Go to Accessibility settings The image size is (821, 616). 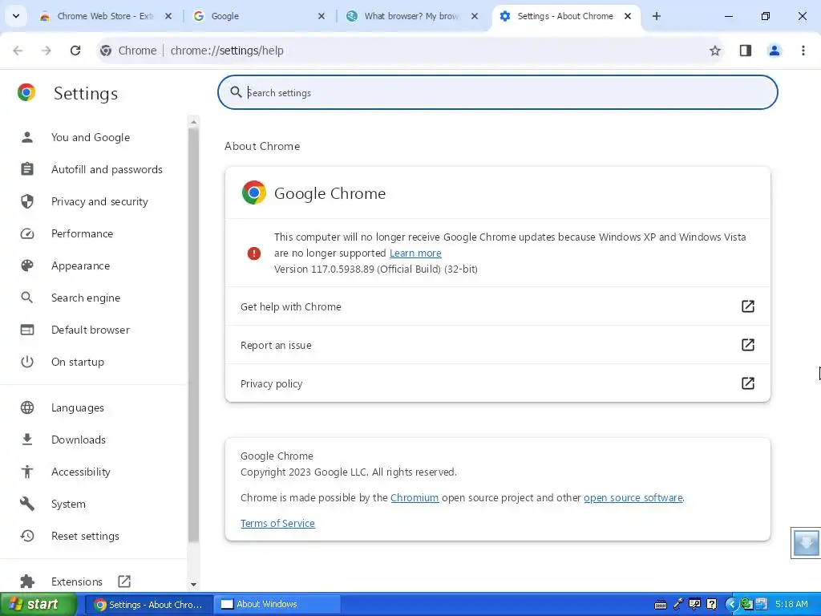click(81, 472)
